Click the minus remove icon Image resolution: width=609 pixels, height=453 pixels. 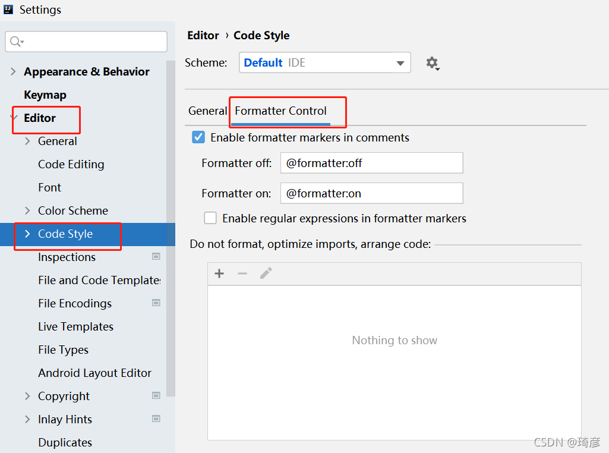tap(242, 273)
